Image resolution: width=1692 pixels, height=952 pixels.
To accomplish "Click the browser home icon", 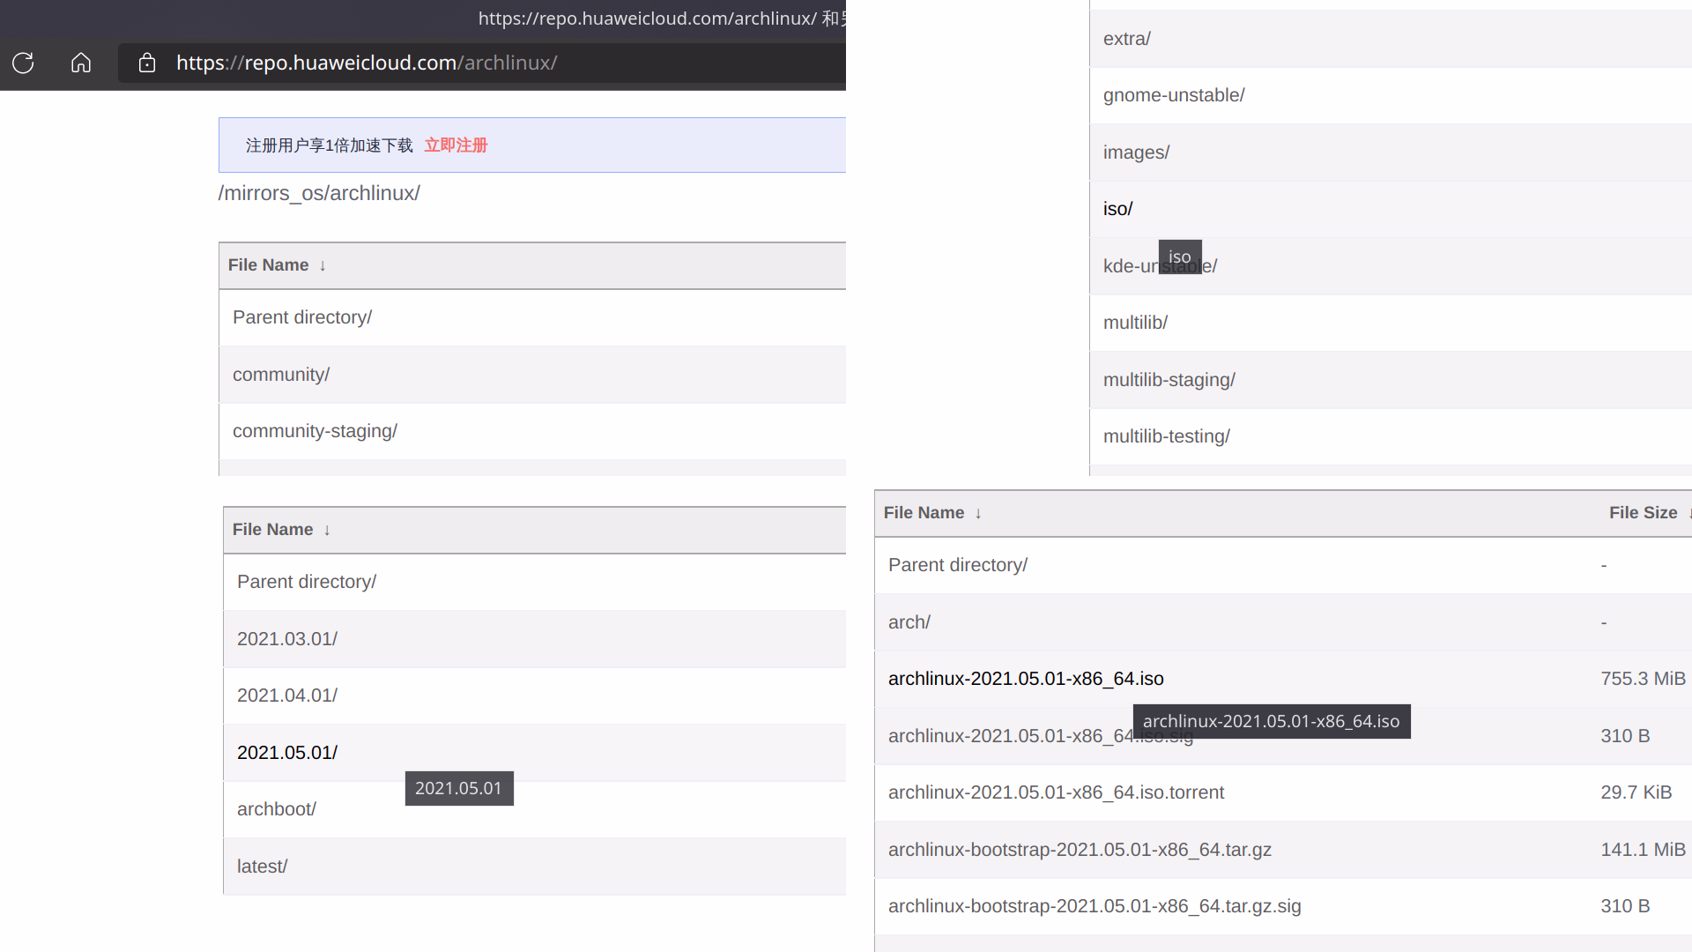I will [81, 63].
